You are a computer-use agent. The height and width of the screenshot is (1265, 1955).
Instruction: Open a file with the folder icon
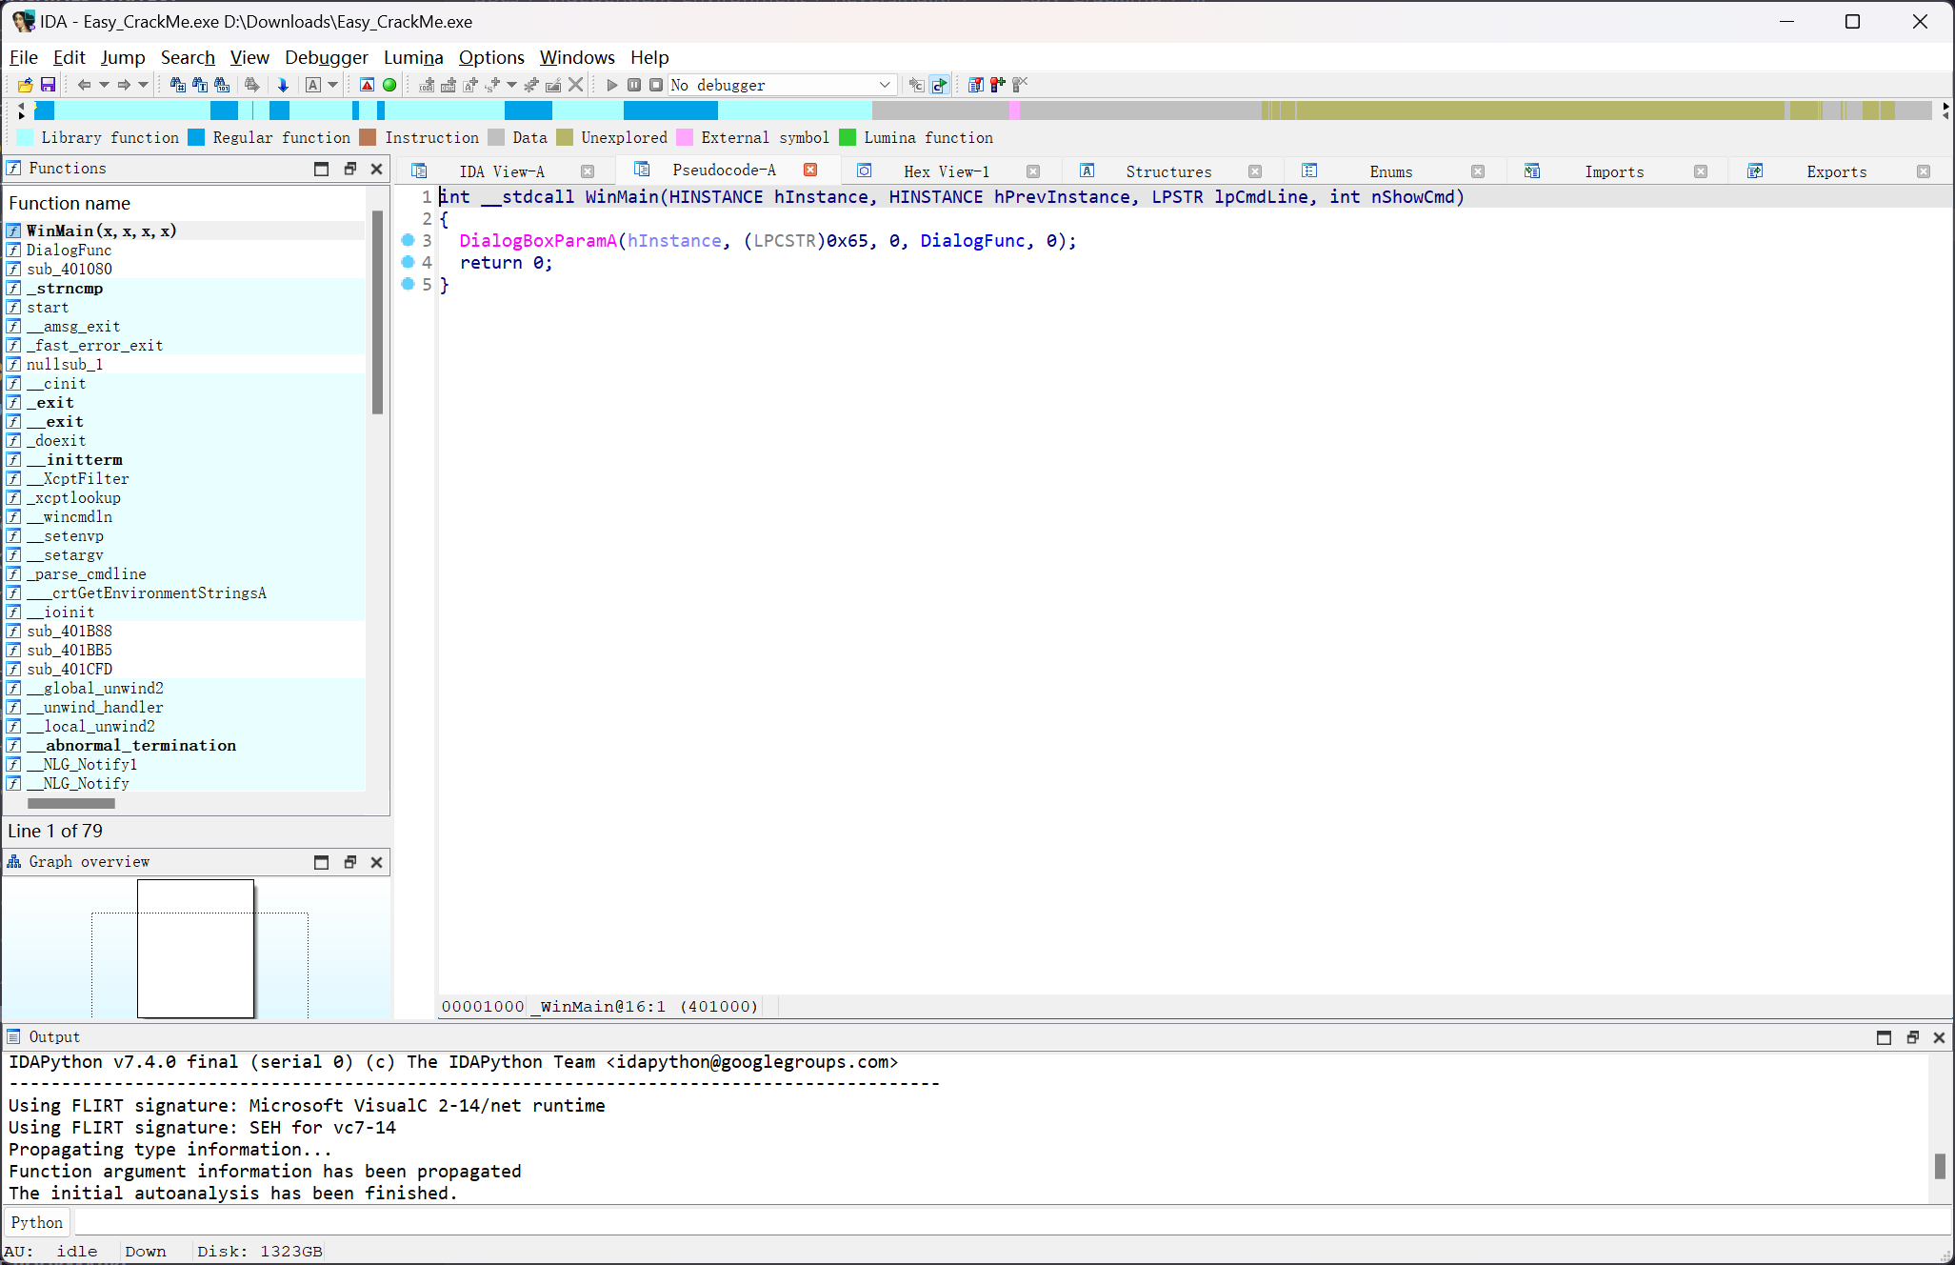point(26,85)
